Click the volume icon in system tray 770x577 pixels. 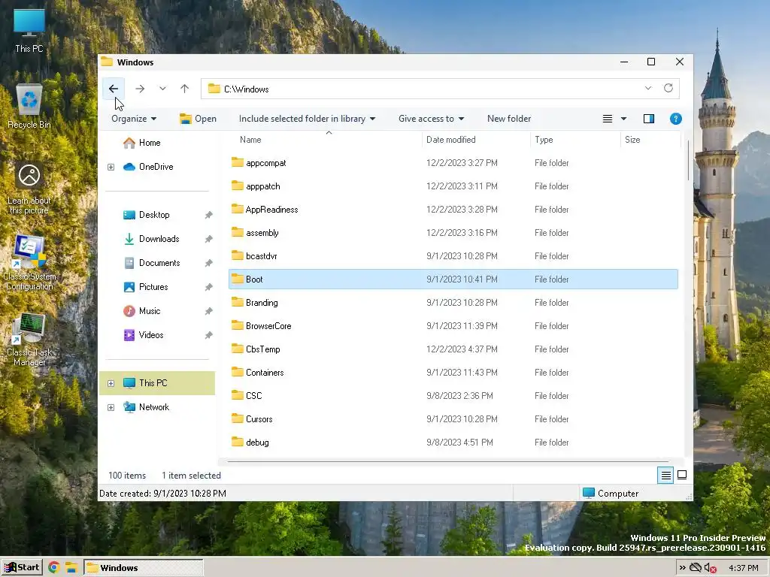(x=711, y=568)
